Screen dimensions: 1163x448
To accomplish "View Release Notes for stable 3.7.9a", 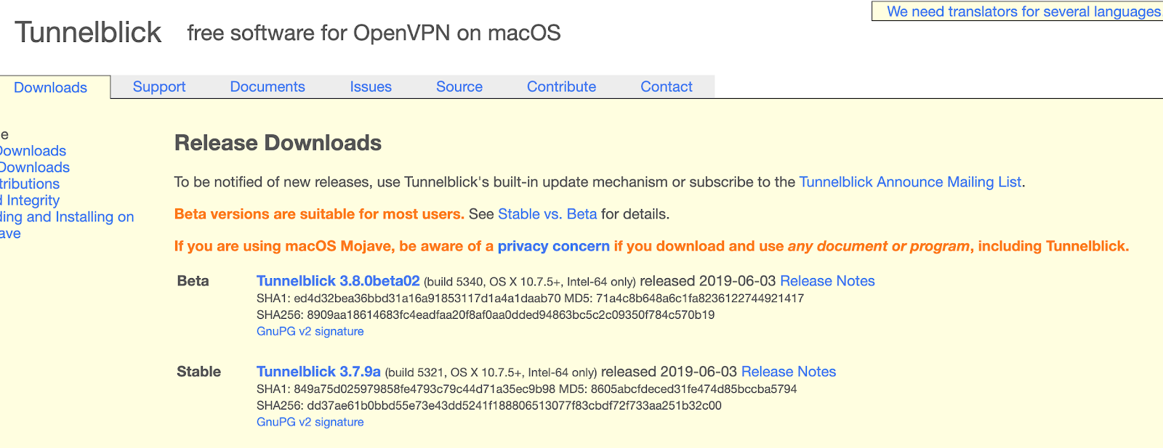I will (x=789, y=372).
